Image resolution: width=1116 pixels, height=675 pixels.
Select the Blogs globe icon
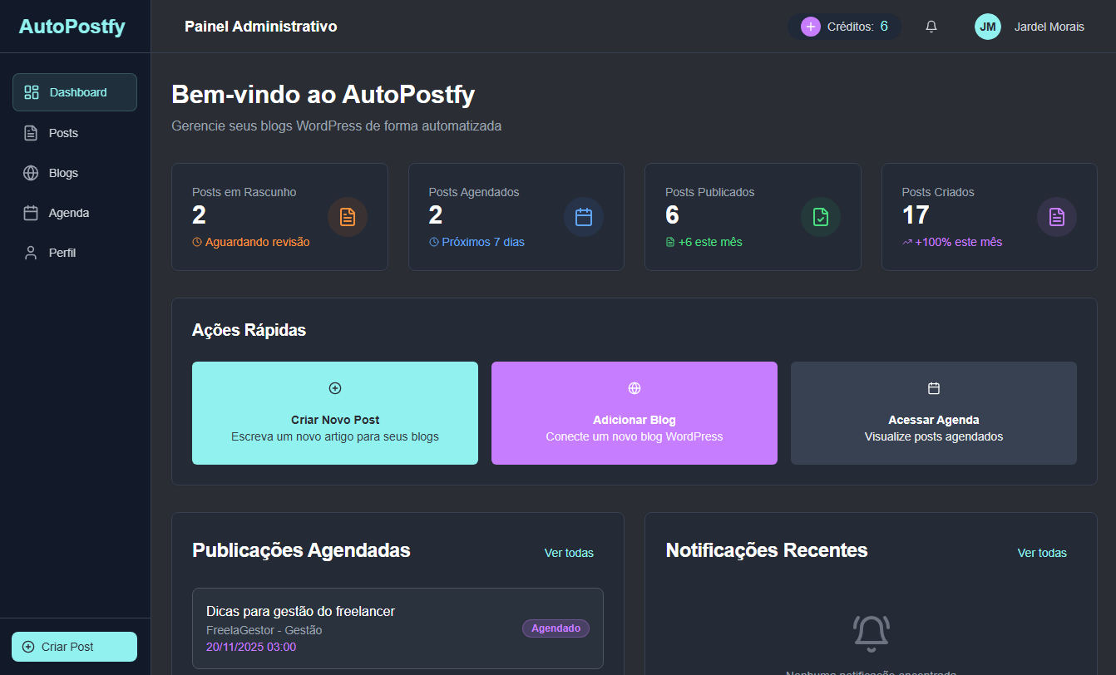30,172
